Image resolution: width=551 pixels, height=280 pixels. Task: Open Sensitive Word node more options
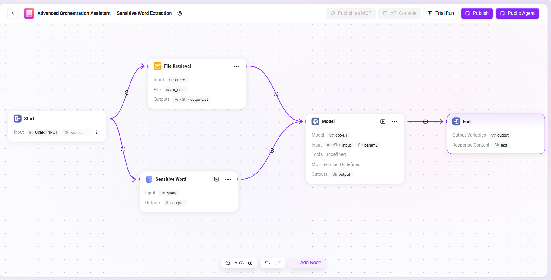coord(228,179)
